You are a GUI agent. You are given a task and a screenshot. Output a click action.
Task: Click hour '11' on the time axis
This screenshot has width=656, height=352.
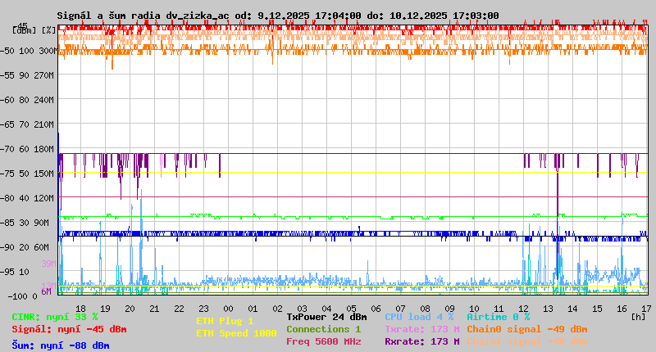pyautogui.click(x=499, y=309)
